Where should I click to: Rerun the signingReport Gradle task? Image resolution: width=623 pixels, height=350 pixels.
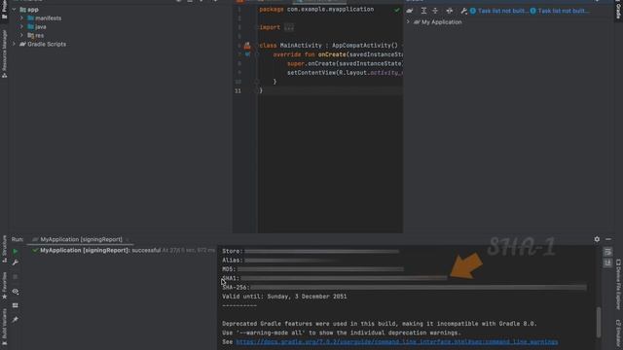(16, 251)
